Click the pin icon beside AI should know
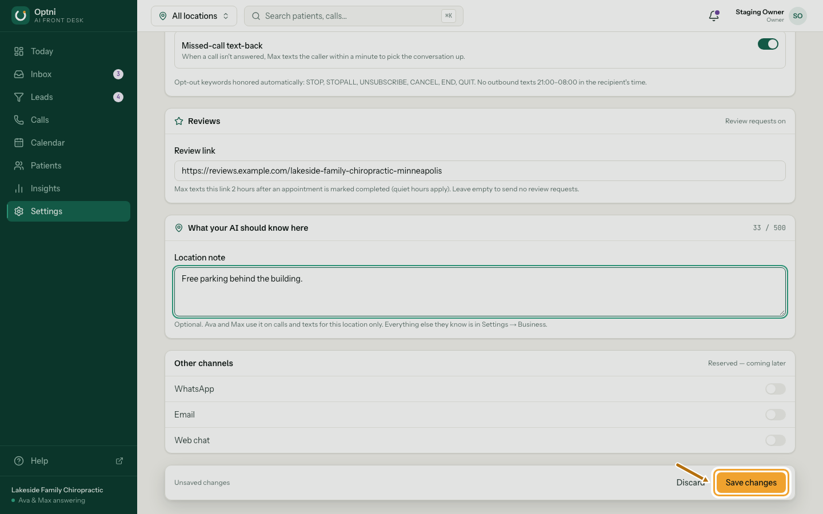Viewport: 823px width, 514px height. pos(179,228)
